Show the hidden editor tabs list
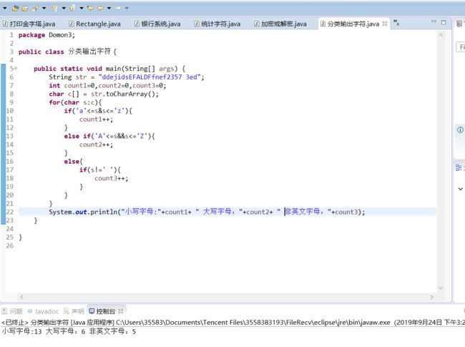This screenshot has height=347, width=465. (396, 23)
